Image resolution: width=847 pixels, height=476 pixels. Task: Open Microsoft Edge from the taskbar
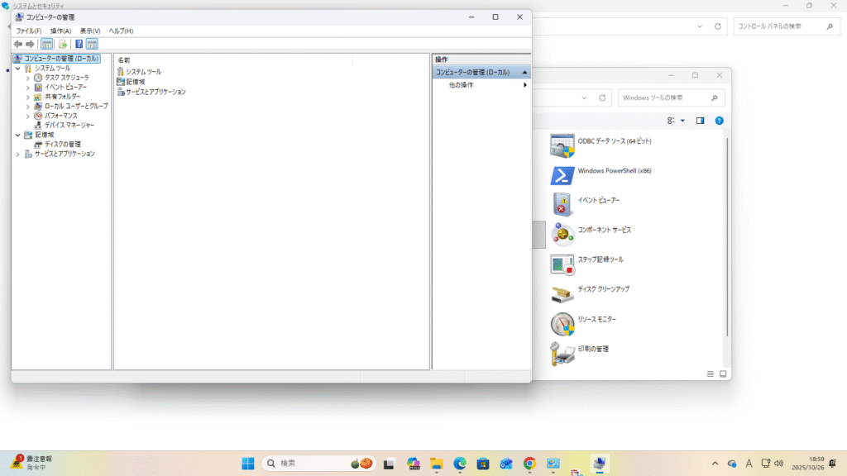tap(459, 464)
